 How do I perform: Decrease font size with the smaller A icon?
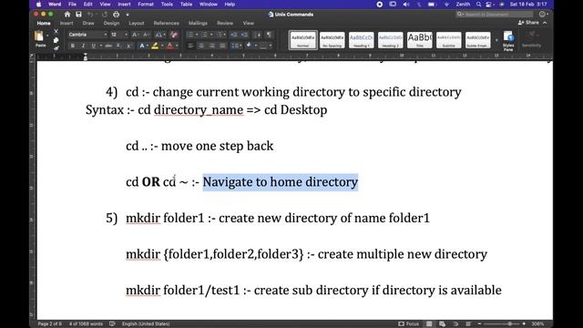[146, 35]
